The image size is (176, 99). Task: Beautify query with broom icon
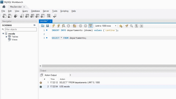tap(127, 26)
